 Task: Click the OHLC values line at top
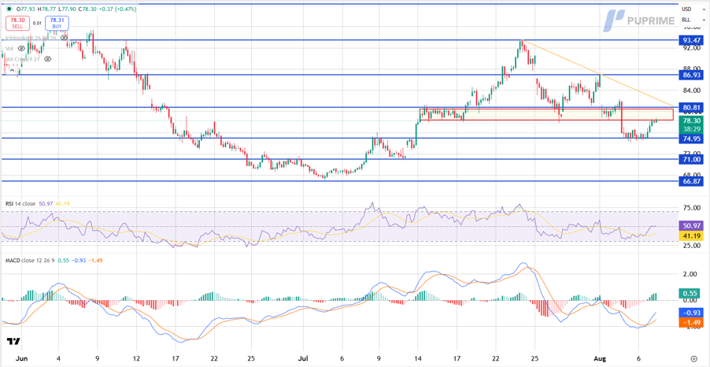point(75,9)
